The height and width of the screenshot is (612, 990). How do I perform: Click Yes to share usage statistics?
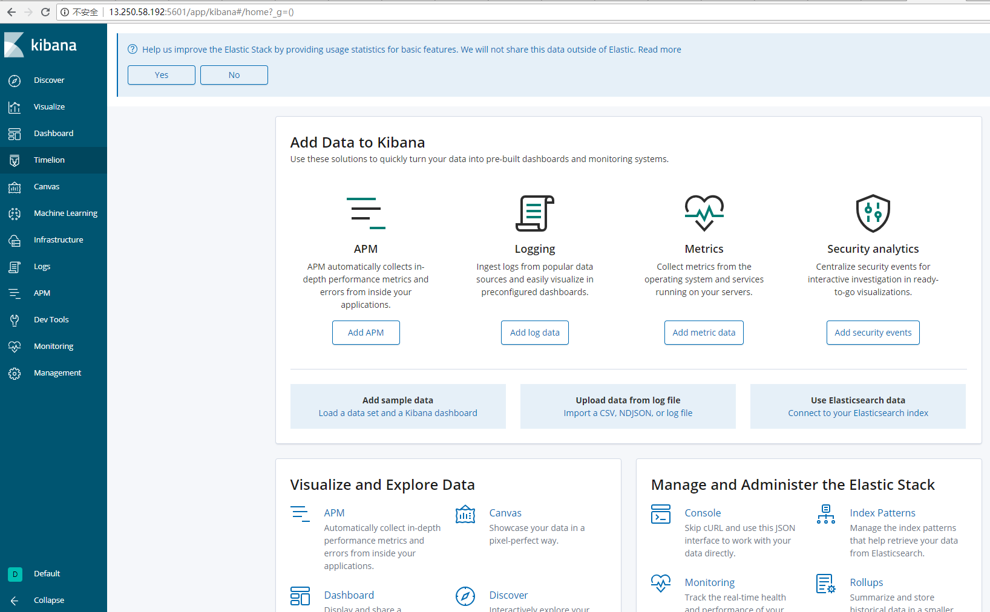coord(162,75)
